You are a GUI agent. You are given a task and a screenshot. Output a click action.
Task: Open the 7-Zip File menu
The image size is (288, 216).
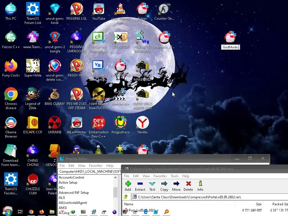(126, 176)
